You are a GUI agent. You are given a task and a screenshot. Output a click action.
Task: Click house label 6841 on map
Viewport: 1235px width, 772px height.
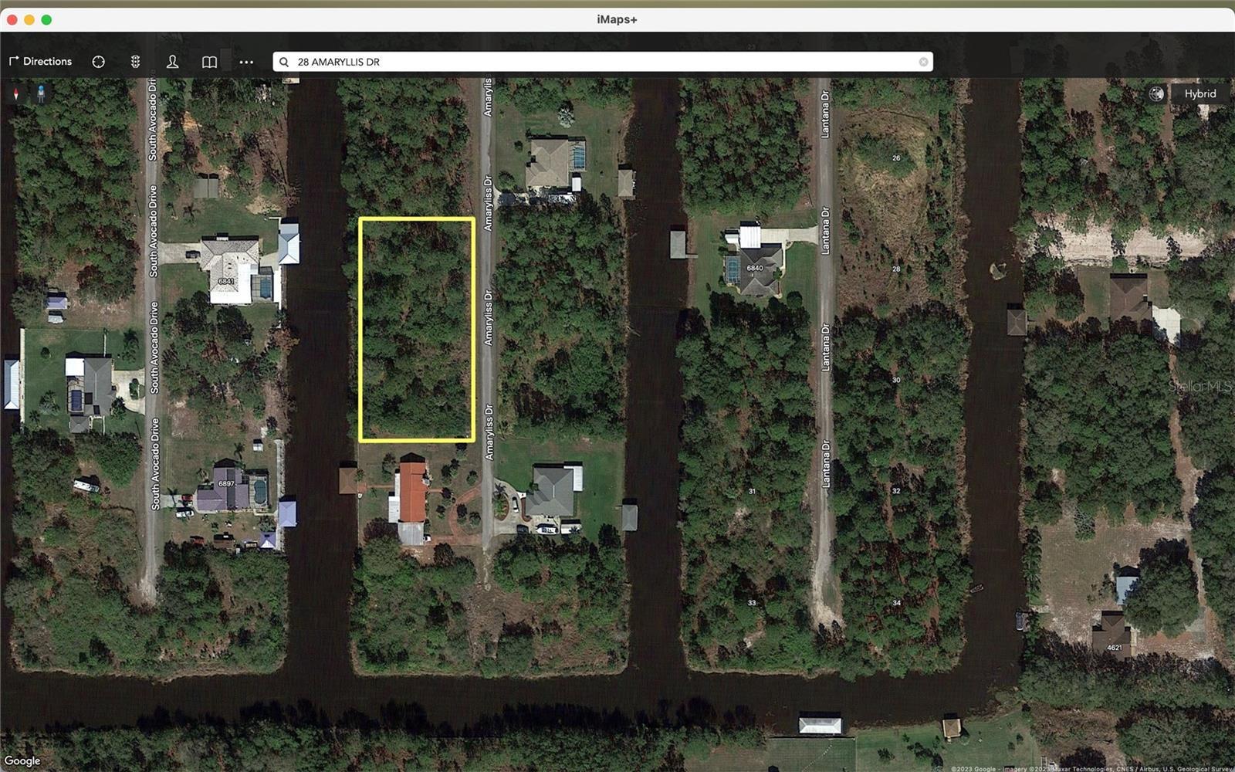click(x=226, y=281)
